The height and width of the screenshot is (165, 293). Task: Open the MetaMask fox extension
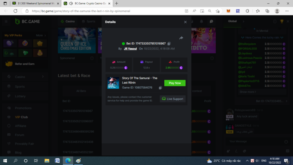[x=228, y=11]
